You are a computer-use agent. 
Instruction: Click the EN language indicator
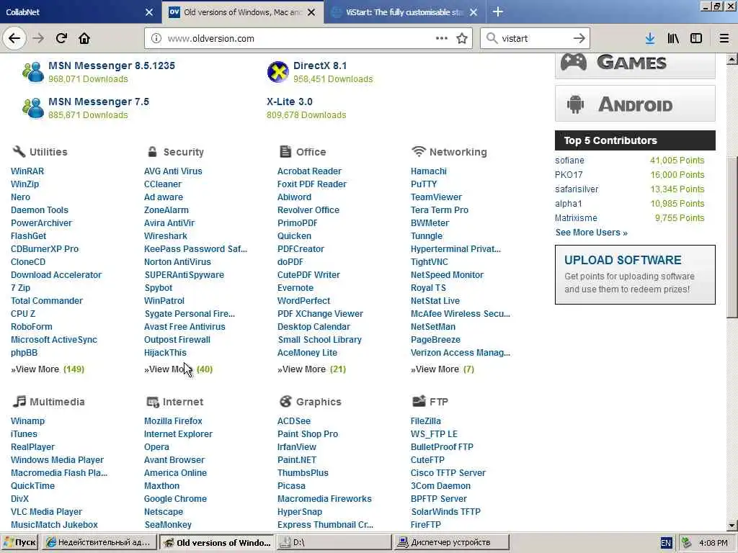tap(665, 543)
